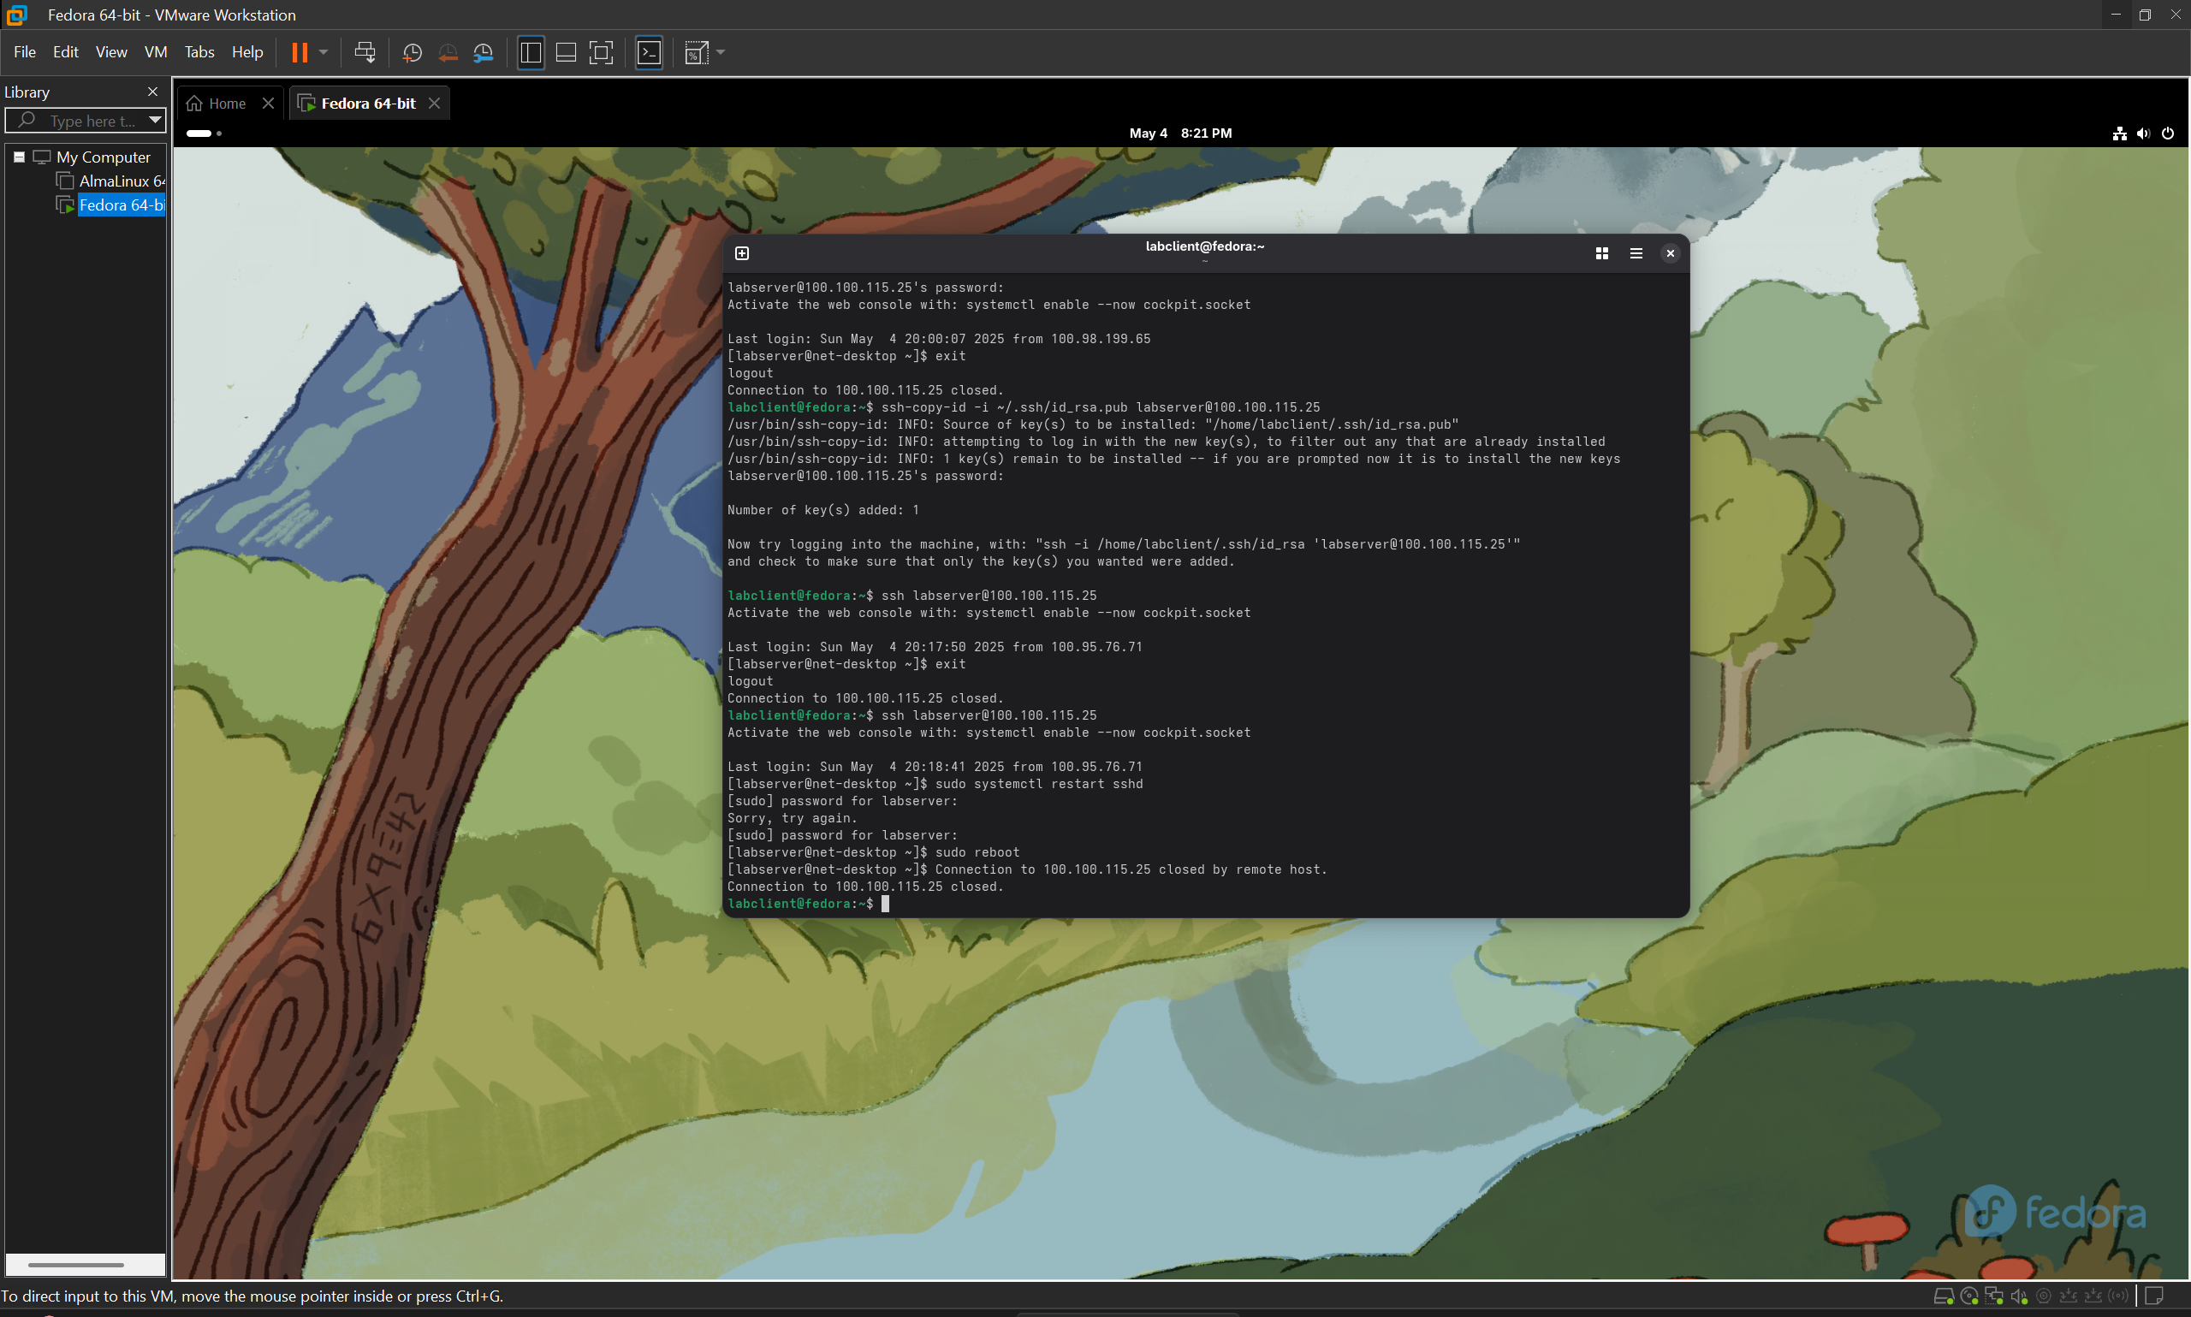Click the Send Ctrl+Alt+Del toolbar icon

[365, 52]
